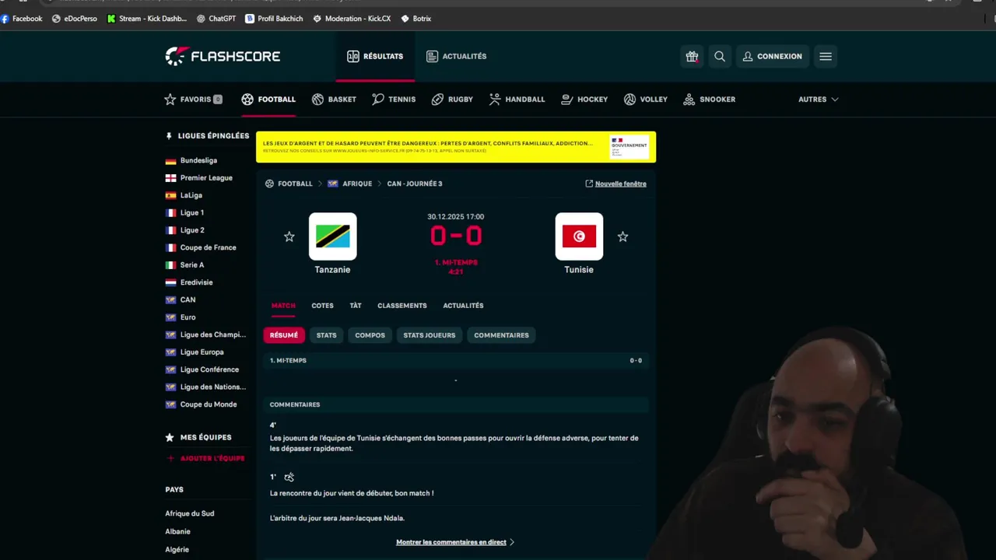Viewport: 996px width, 560px height.
Task: Open Ligue 2 in pinned leagues
Action: pyautogui.click(x=192, y=230)
